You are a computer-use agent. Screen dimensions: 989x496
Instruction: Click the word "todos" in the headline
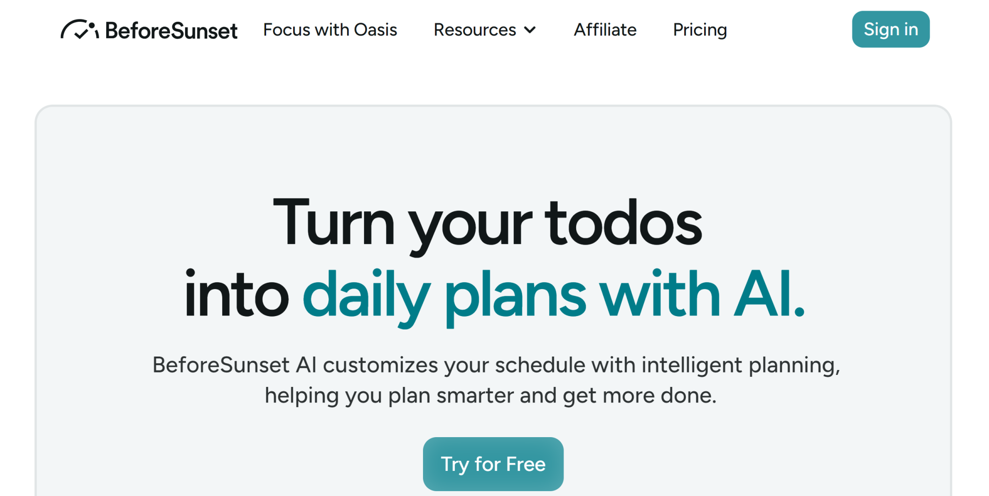coord(623,223)
